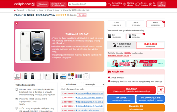This screenshot has height=112, width=177.
Task: Select the 512GB storage option
Action: (x=116, y=24)
